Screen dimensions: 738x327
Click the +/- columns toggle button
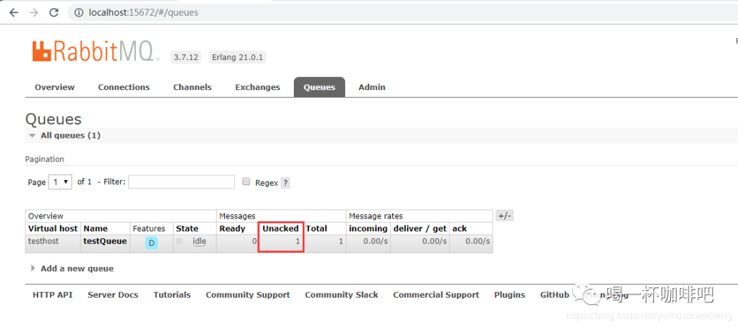pyautogui.click(x=504, y=216)
